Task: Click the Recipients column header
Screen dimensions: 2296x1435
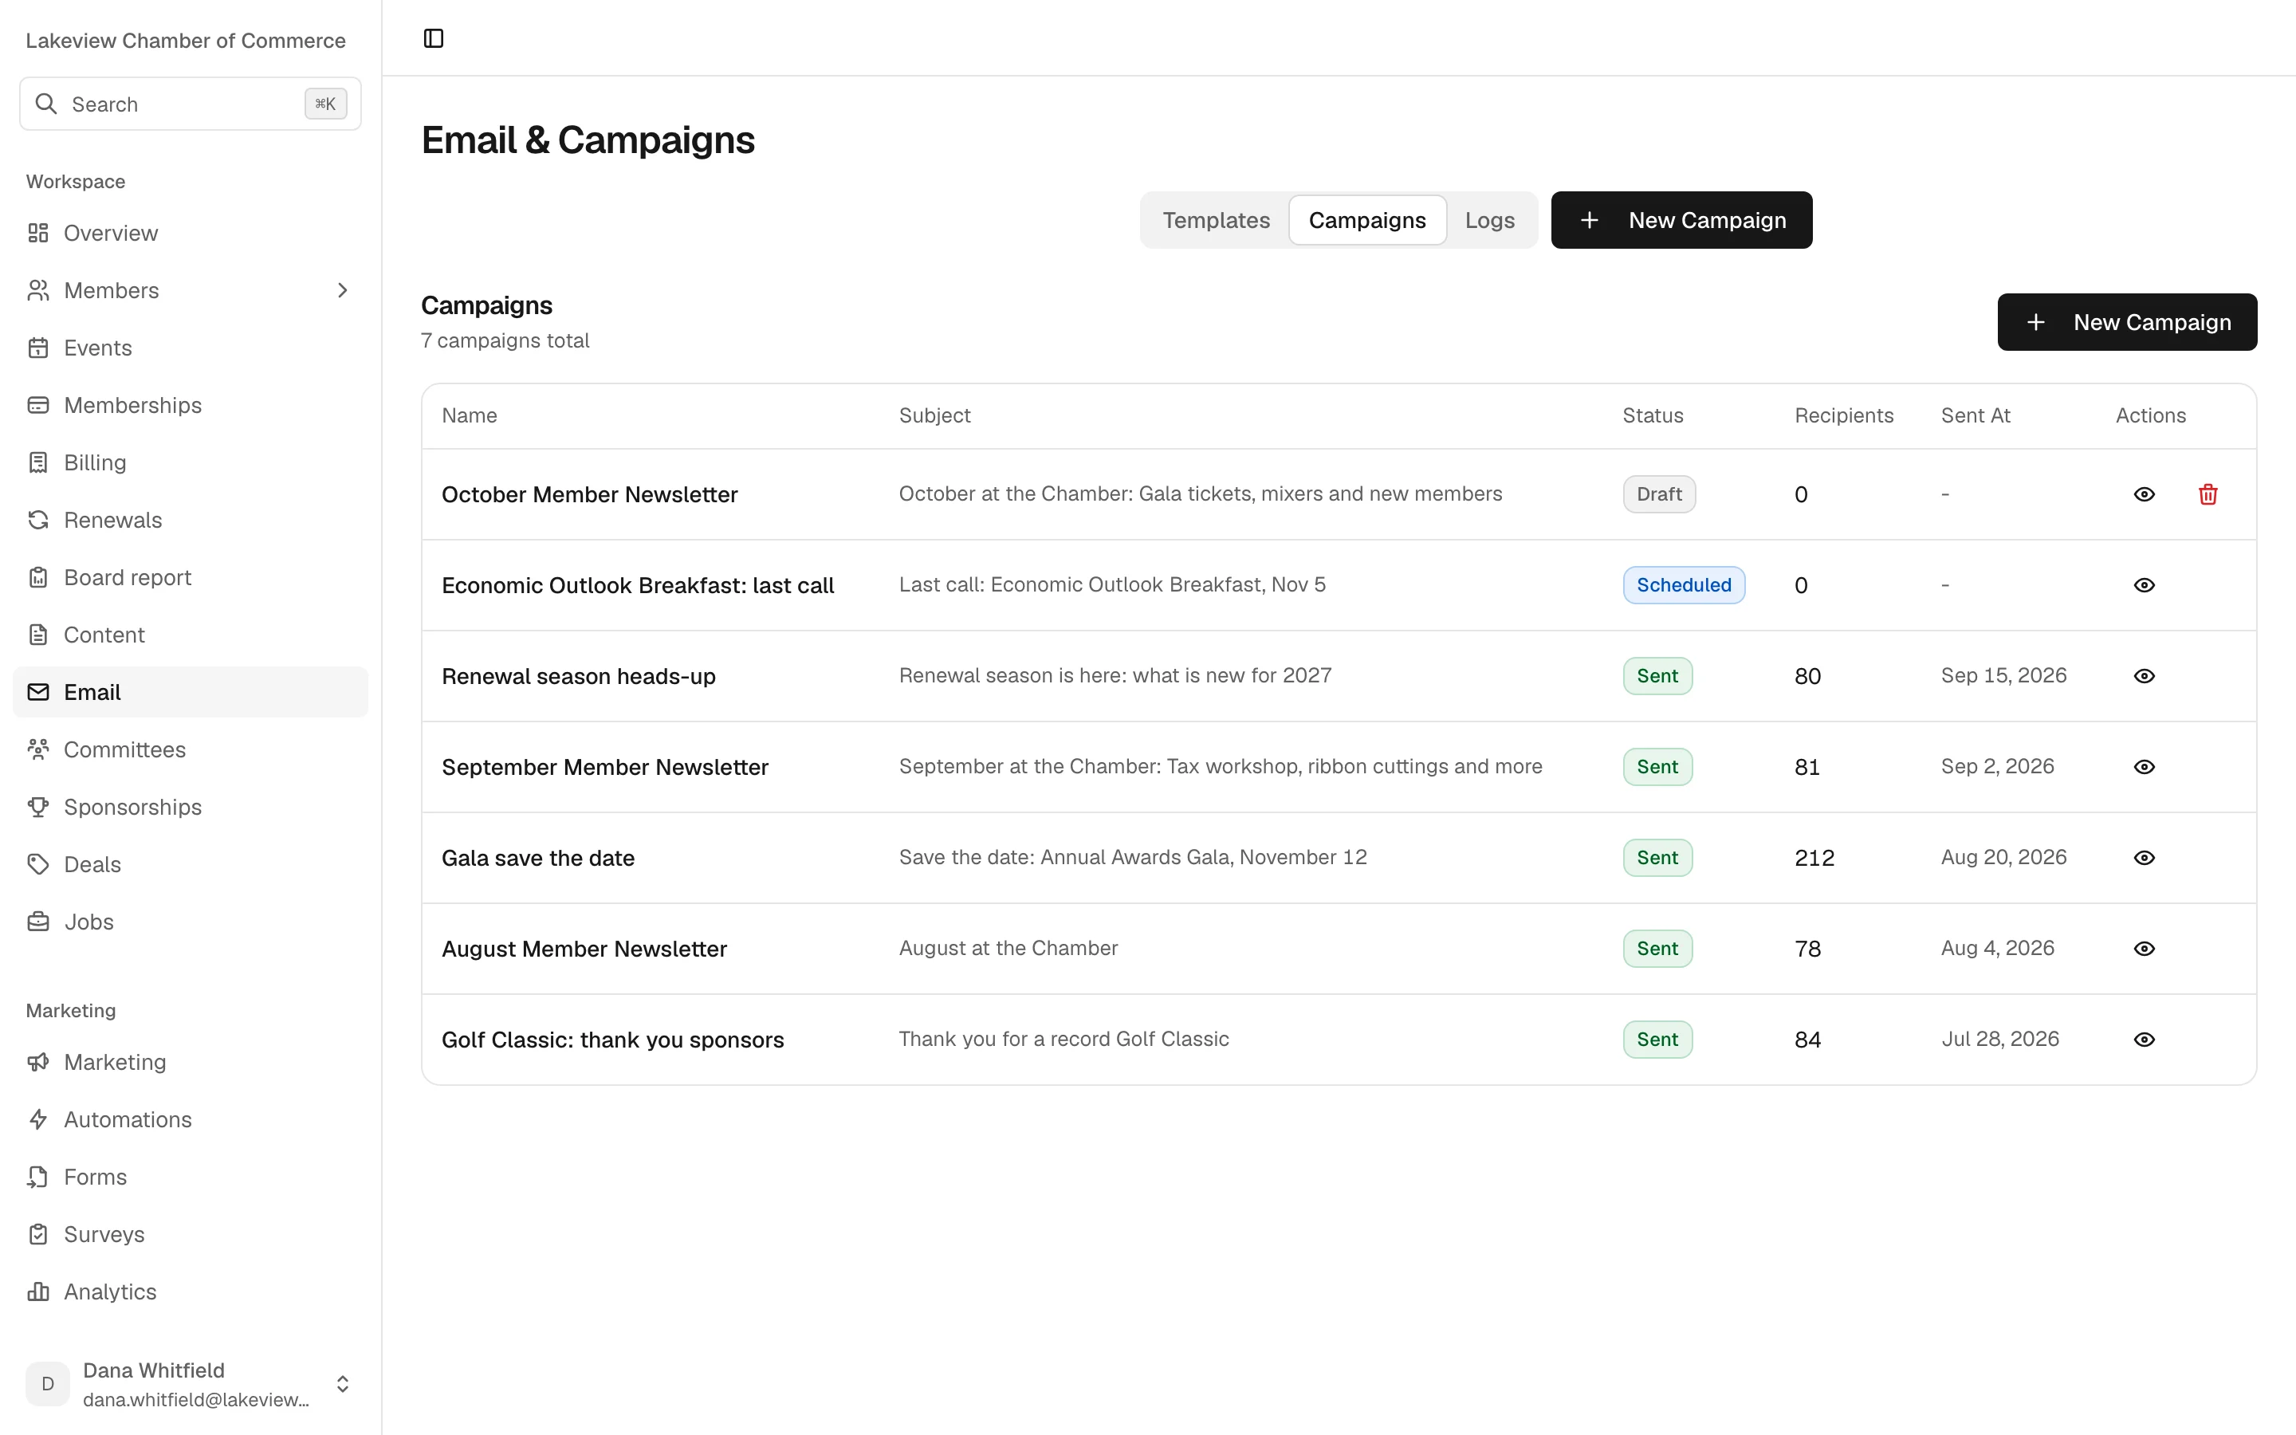Action: (1843, 415)
